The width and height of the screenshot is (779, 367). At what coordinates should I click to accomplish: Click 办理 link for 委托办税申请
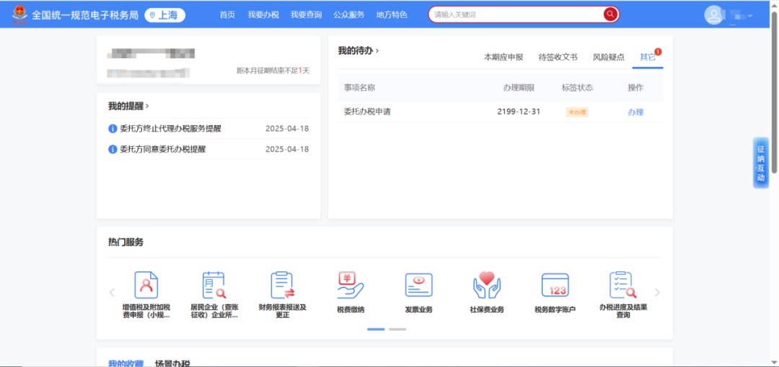point(635,112)
